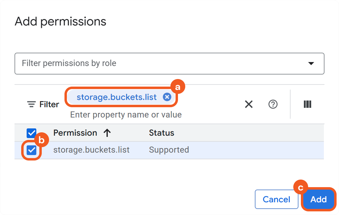The image size is (339, 215).
Task: Sort by the Status column header
Action: [162, 133]
